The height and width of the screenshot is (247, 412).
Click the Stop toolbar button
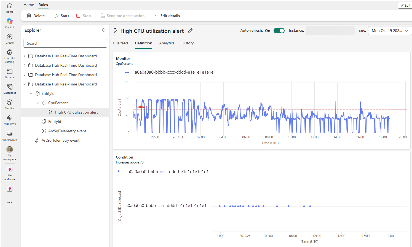84,16
